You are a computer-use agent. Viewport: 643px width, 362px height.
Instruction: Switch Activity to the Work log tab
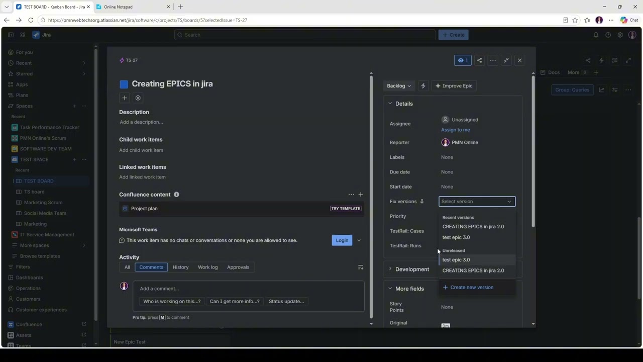coord(208,267)
